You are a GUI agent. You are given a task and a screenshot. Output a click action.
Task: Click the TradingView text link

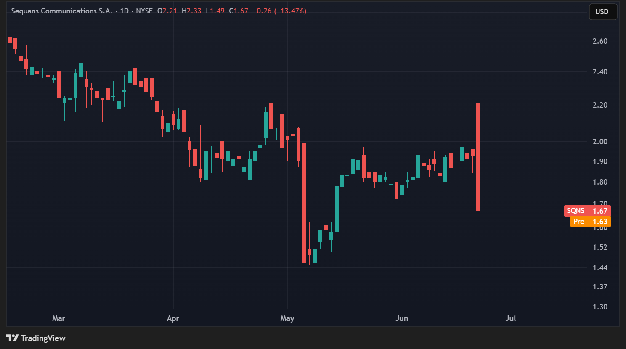43,338
